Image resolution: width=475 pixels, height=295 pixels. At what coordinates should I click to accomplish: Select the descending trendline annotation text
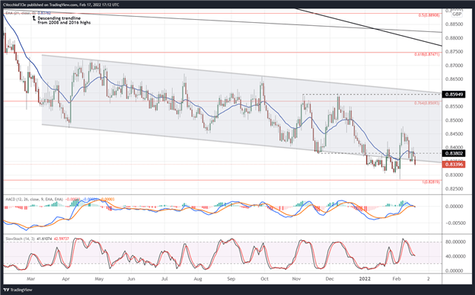tap(64, 21)
